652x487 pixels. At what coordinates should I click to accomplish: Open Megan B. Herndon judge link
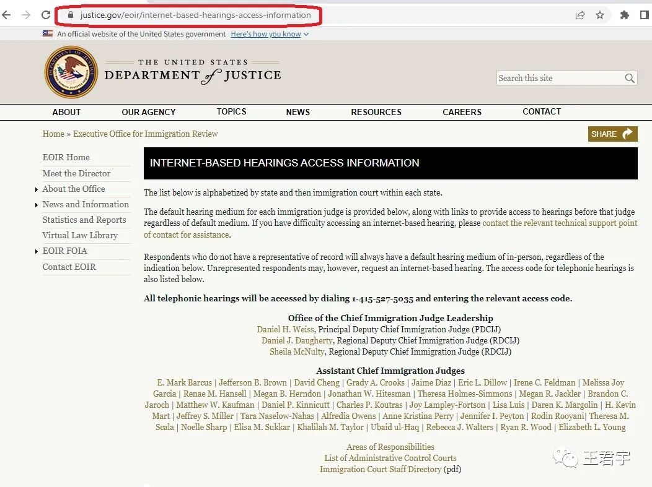(x=288, y=394)
